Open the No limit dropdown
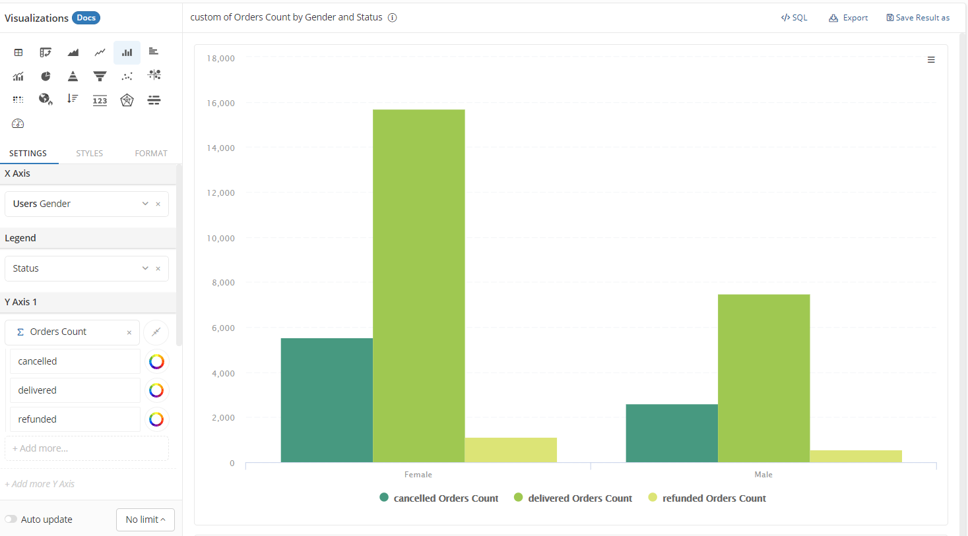 145,520
